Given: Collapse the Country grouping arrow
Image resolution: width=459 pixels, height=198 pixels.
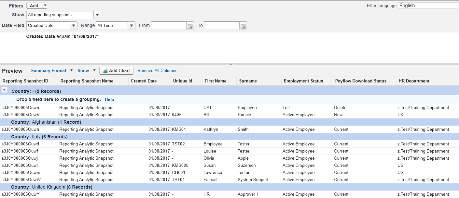Looking at the screenshot, I should (x=5, y=90).
